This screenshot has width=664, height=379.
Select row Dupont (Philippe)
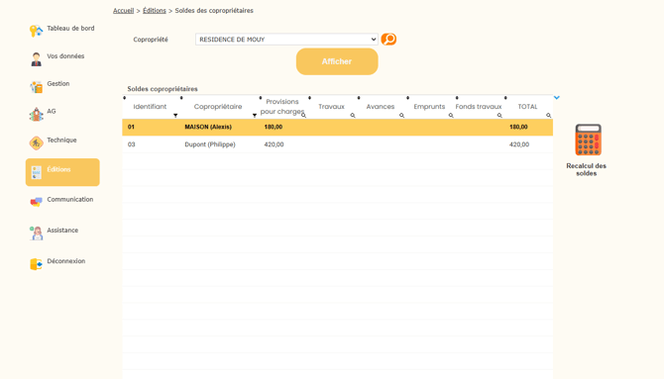(x=338, y=144)
